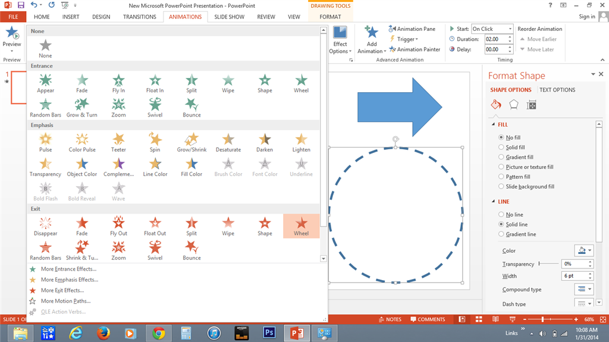Select the slide 1 thumbnail

tap(18, 87)
